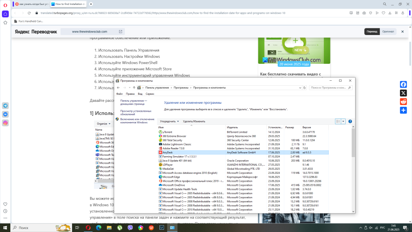Open Opera profile account icon
Viewport: 412px width, 232px height.
[x=403, y=13]
